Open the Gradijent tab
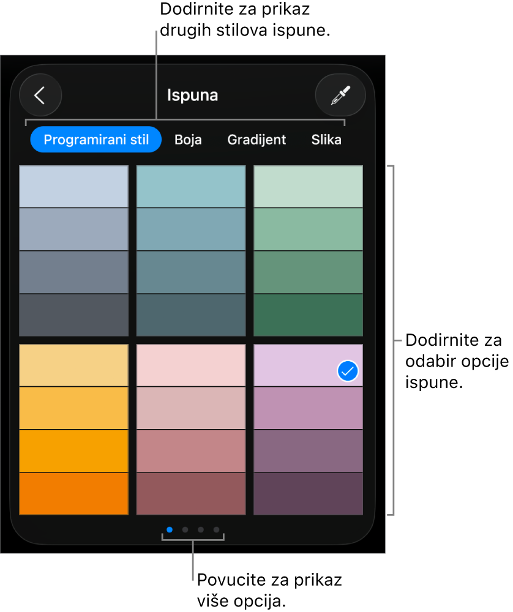Viewport: 513px width, 612px height. click(256, 140)
